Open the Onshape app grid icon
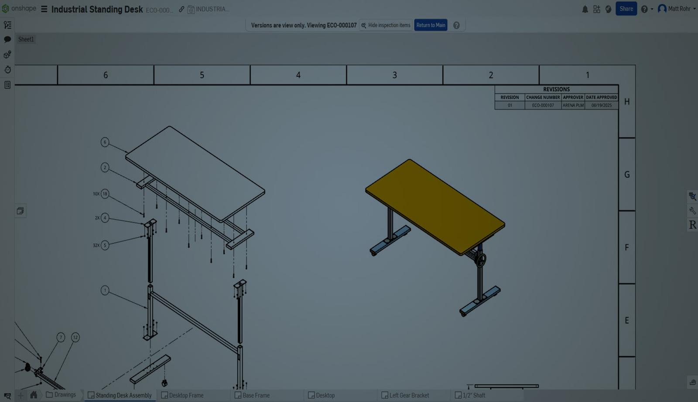 coord(596,9)
